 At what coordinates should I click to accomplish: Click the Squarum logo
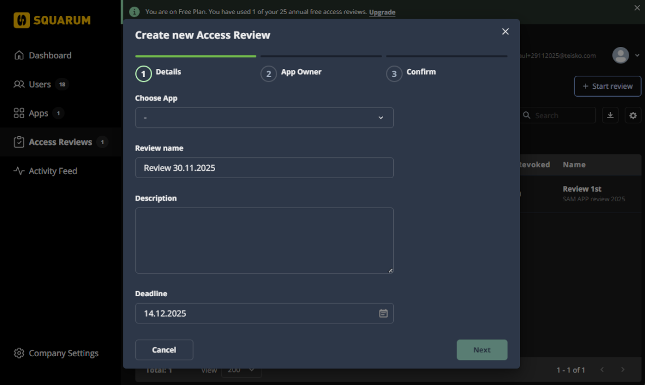pos(51,20)
